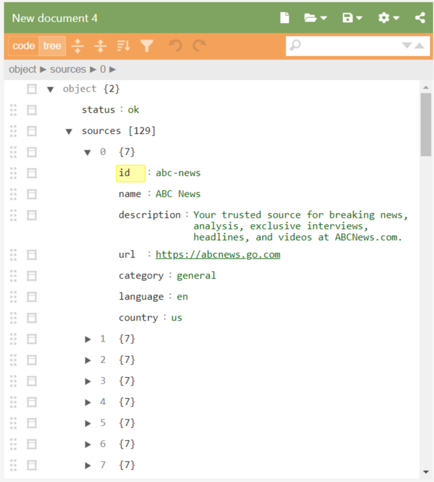This screenshot has height=482, width=434.
Task: Open the actions menu of the country row
Action: tap(32, 318)
